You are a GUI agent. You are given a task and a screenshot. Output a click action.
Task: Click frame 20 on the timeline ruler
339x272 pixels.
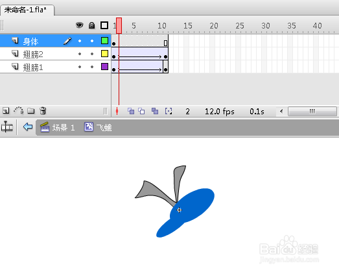tap(214, 26)
